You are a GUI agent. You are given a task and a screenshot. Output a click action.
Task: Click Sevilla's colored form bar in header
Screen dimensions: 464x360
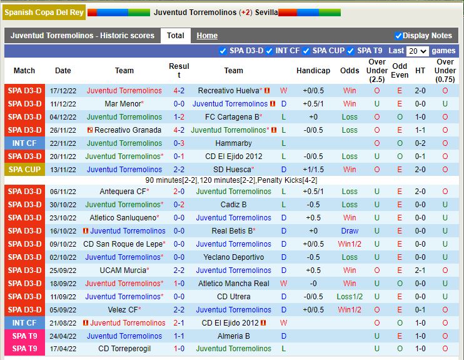tap(310, 13)
